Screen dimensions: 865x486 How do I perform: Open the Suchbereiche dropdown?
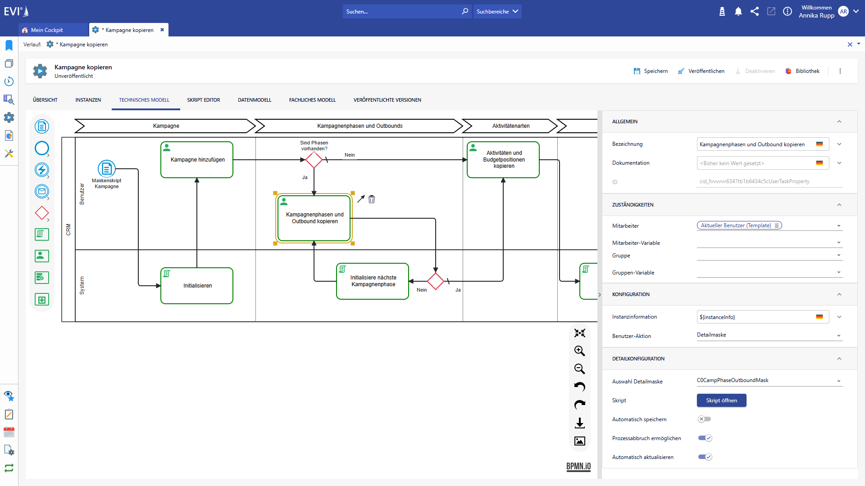(497, 12)
